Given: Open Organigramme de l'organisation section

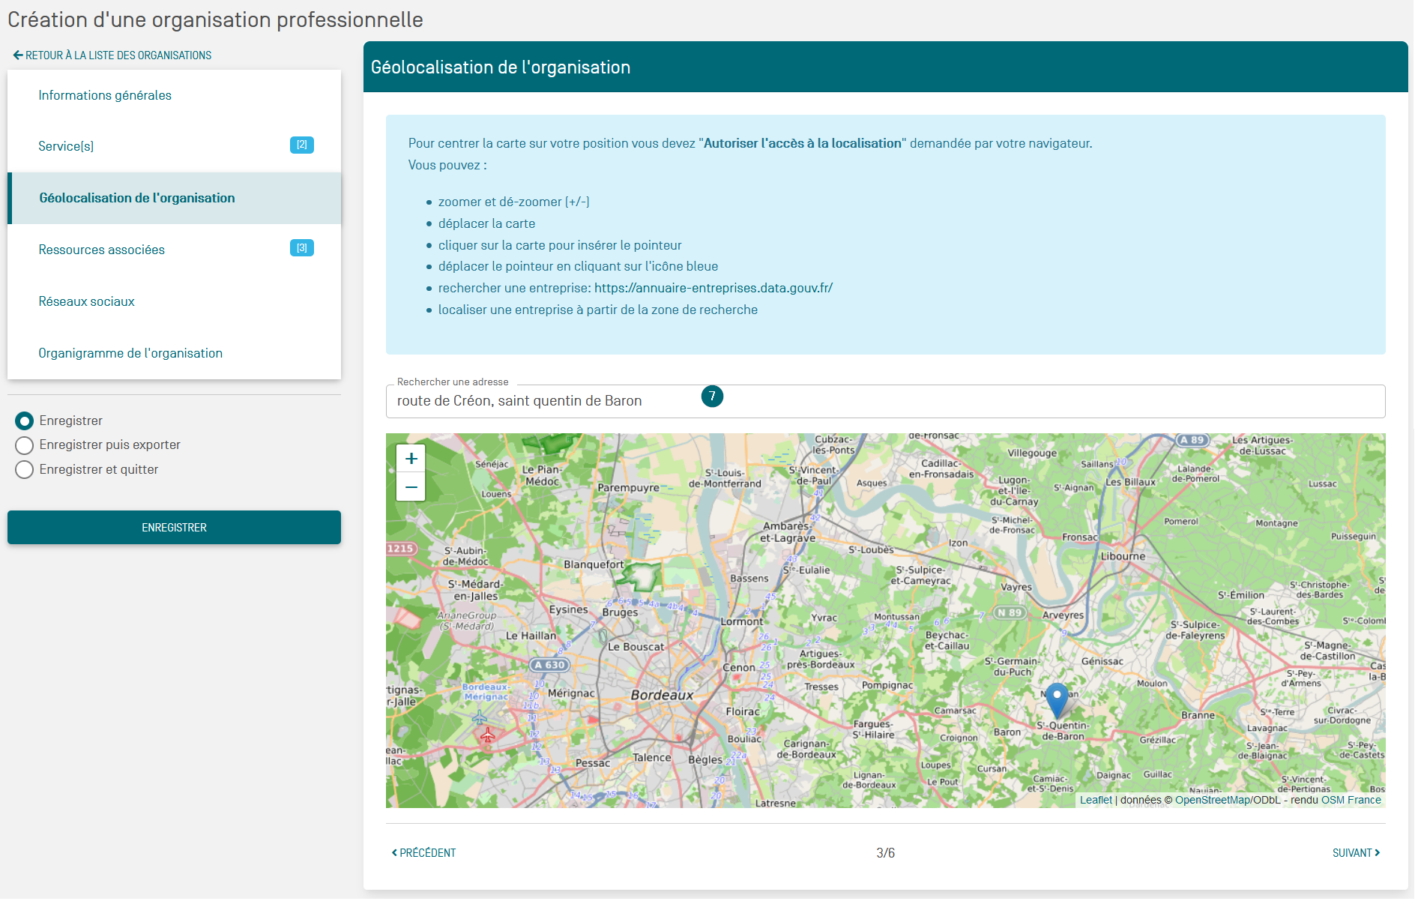Looking at the screenshot, I should 130,353.
